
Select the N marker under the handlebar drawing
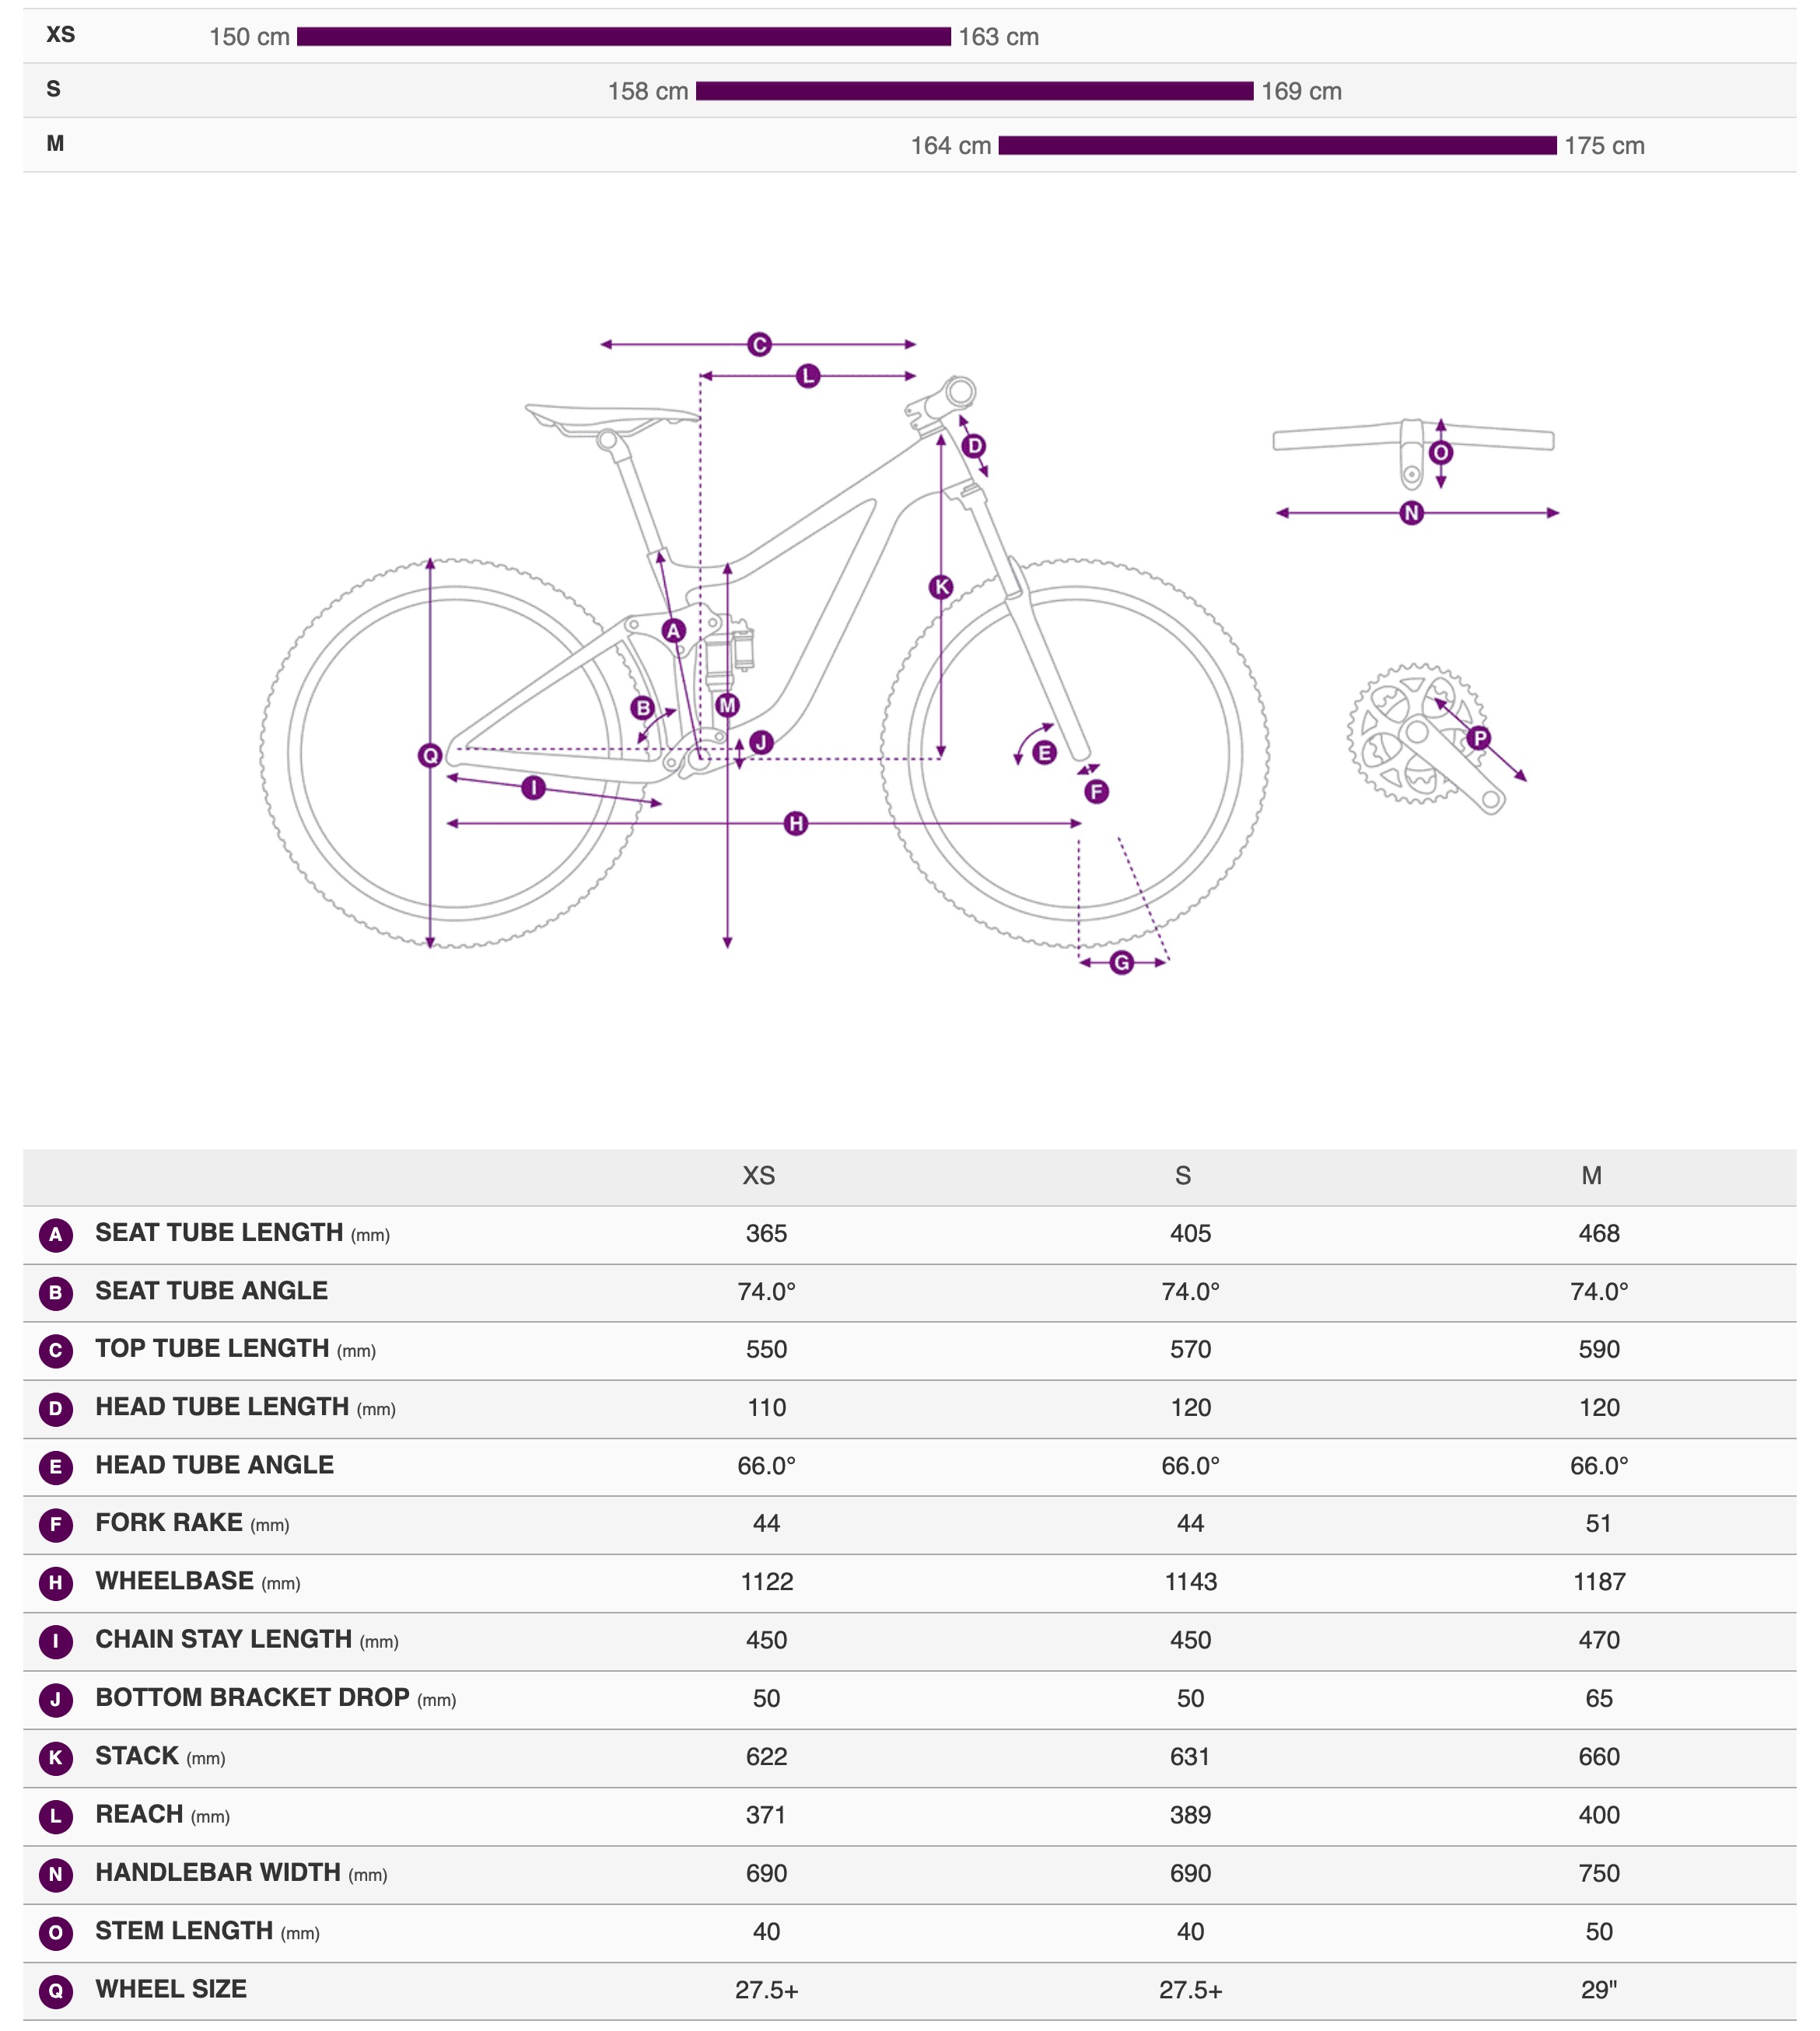pos(1411,514)
